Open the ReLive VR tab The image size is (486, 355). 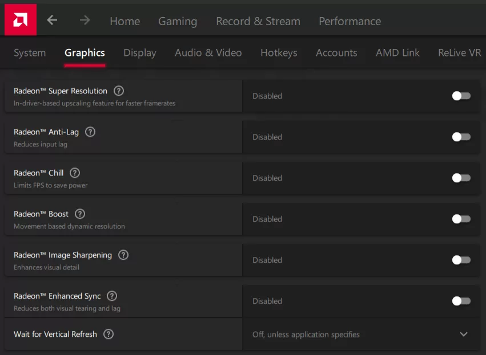(460, 53)
